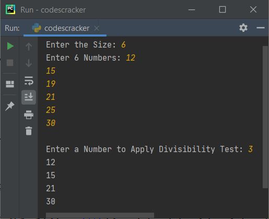Click the horizontal scrollbar at the bottom
The image size is (269, 219).
coord(100,215)
